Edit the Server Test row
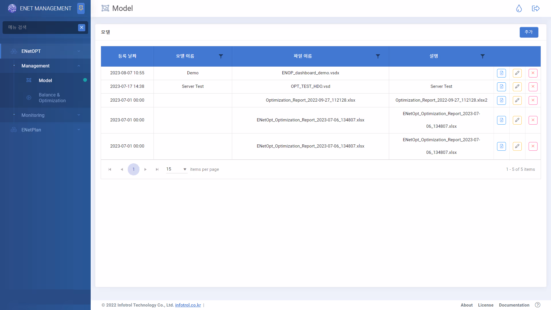 (x=517, y=86)
